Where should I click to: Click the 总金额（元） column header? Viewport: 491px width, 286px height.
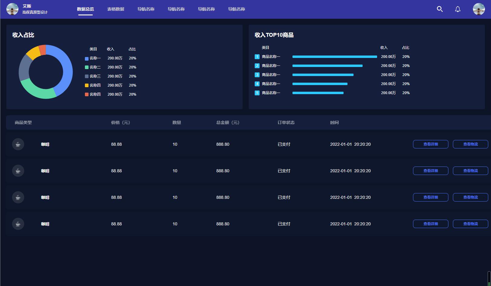pyautogui.click(x=228, y=122)
